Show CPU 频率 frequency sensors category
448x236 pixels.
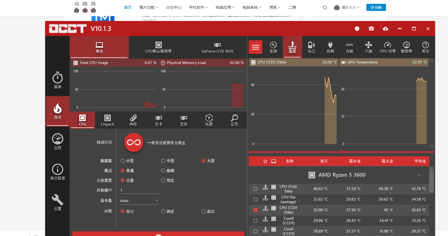pyautogui.click(x=388, y=47)
